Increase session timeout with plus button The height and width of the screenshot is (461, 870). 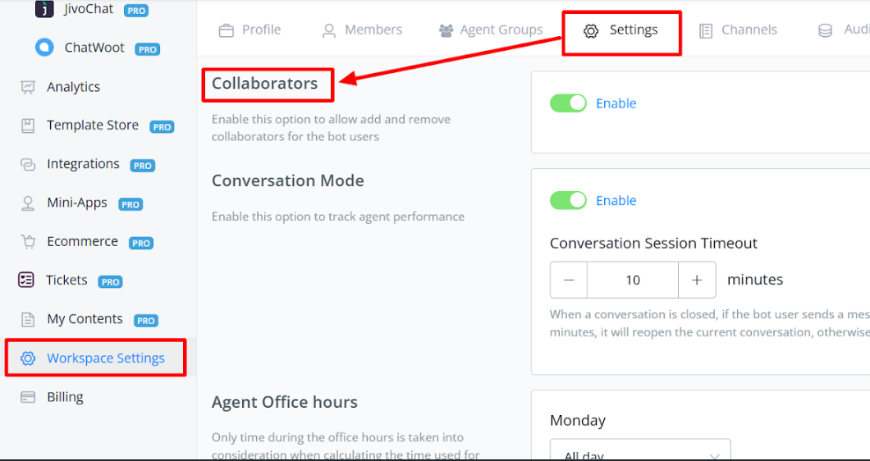coord(697,280)
